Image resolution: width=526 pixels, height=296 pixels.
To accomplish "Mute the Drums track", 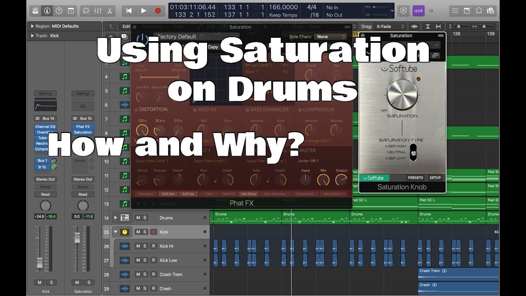I will pos(138,218).
